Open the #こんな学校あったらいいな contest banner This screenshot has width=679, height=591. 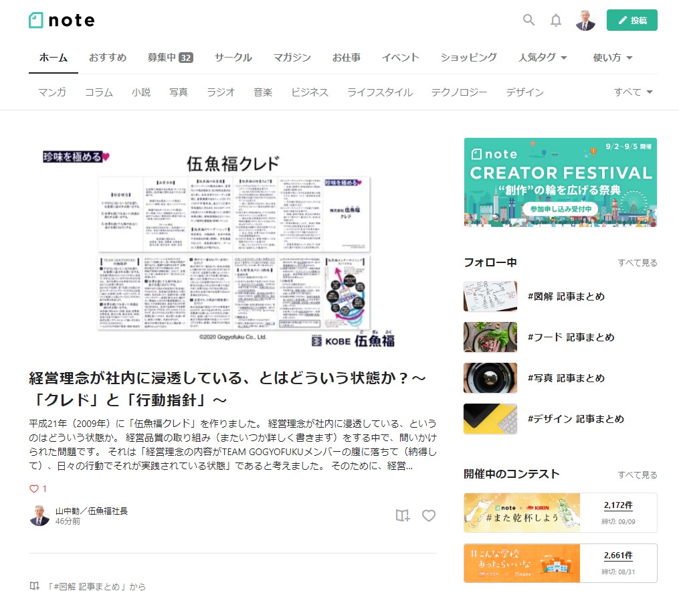tap(522, 564)
